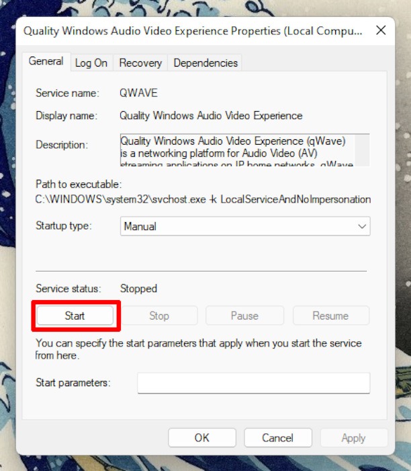Click the disabled Pause button

click(x=244, y=316)
